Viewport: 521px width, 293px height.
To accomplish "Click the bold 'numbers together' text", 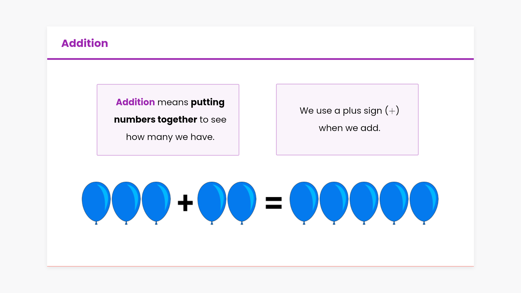I will click(x=155, y=120).
